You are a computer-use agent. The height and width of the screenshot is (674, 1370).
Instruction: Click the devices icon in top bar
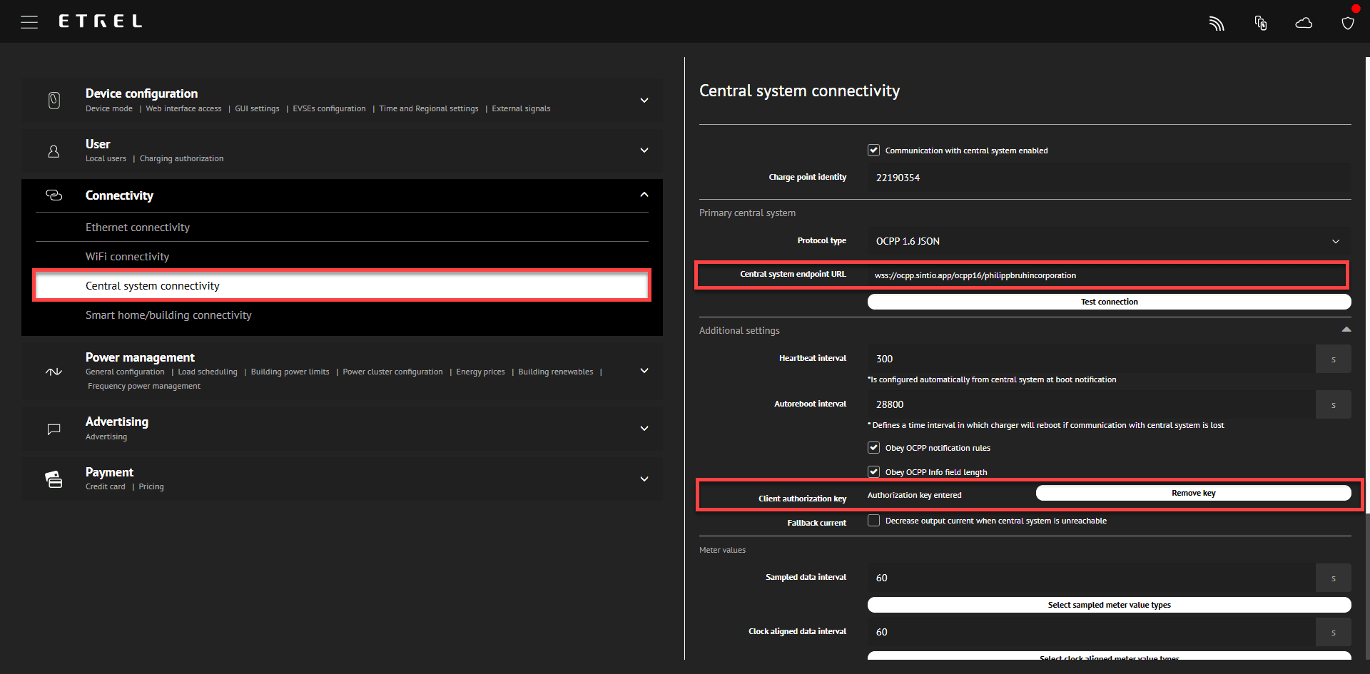tap(1261, 23)
